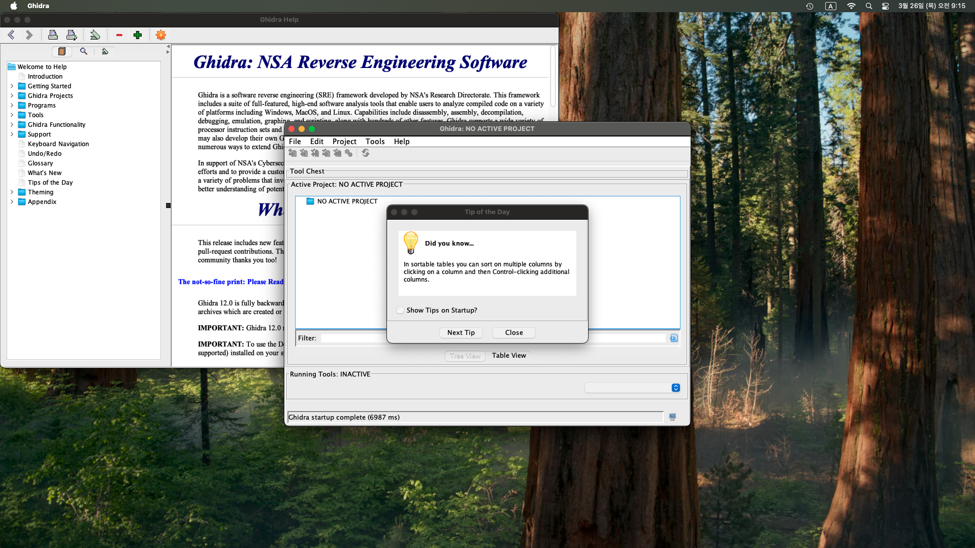Open the help search magnifier tab
The image size is (975, 548).
pyautogui.click(x=84, y=51)
